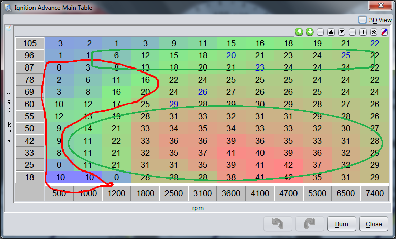Select blue cell 29 at 60 kPa, 2500 rpm
The image size is (396, 239).
click(174, 104)
